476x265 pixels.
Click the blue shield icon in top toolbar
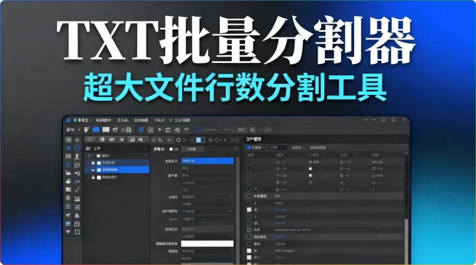pyautogui.click(x=141, y=130)
